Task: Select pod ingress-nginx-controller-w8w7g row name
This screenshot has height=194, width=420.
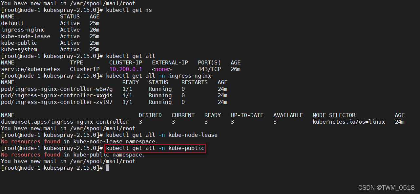Action: 56,89
